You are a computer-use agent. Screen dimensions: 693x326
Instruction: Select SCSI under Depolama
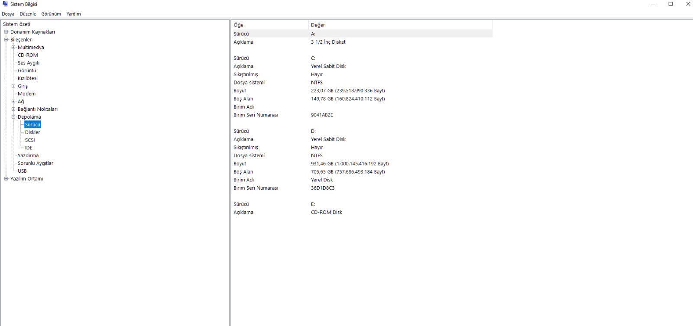(30, 140)
